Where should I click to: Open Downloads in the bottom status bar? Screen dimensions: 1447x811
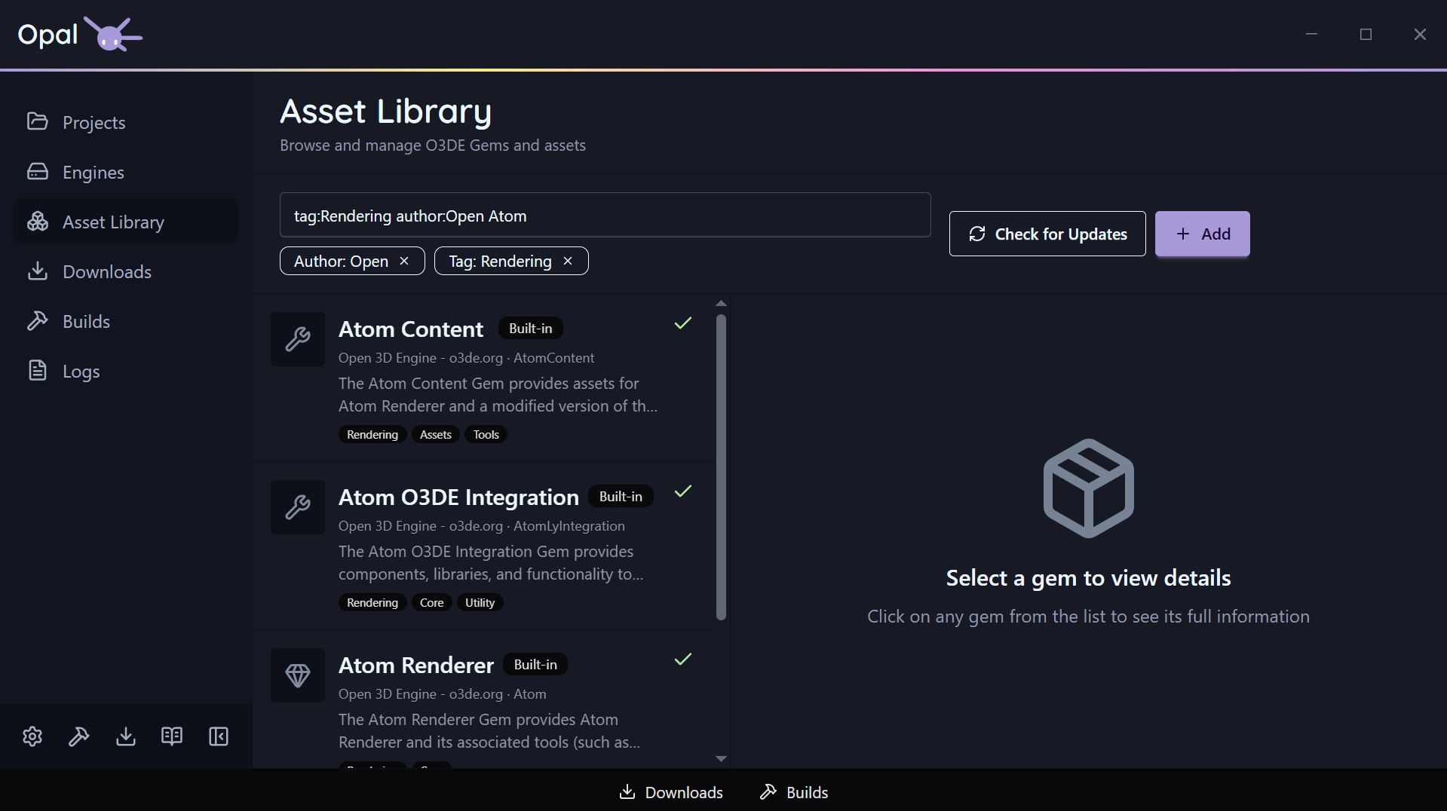tap(671, 792)
